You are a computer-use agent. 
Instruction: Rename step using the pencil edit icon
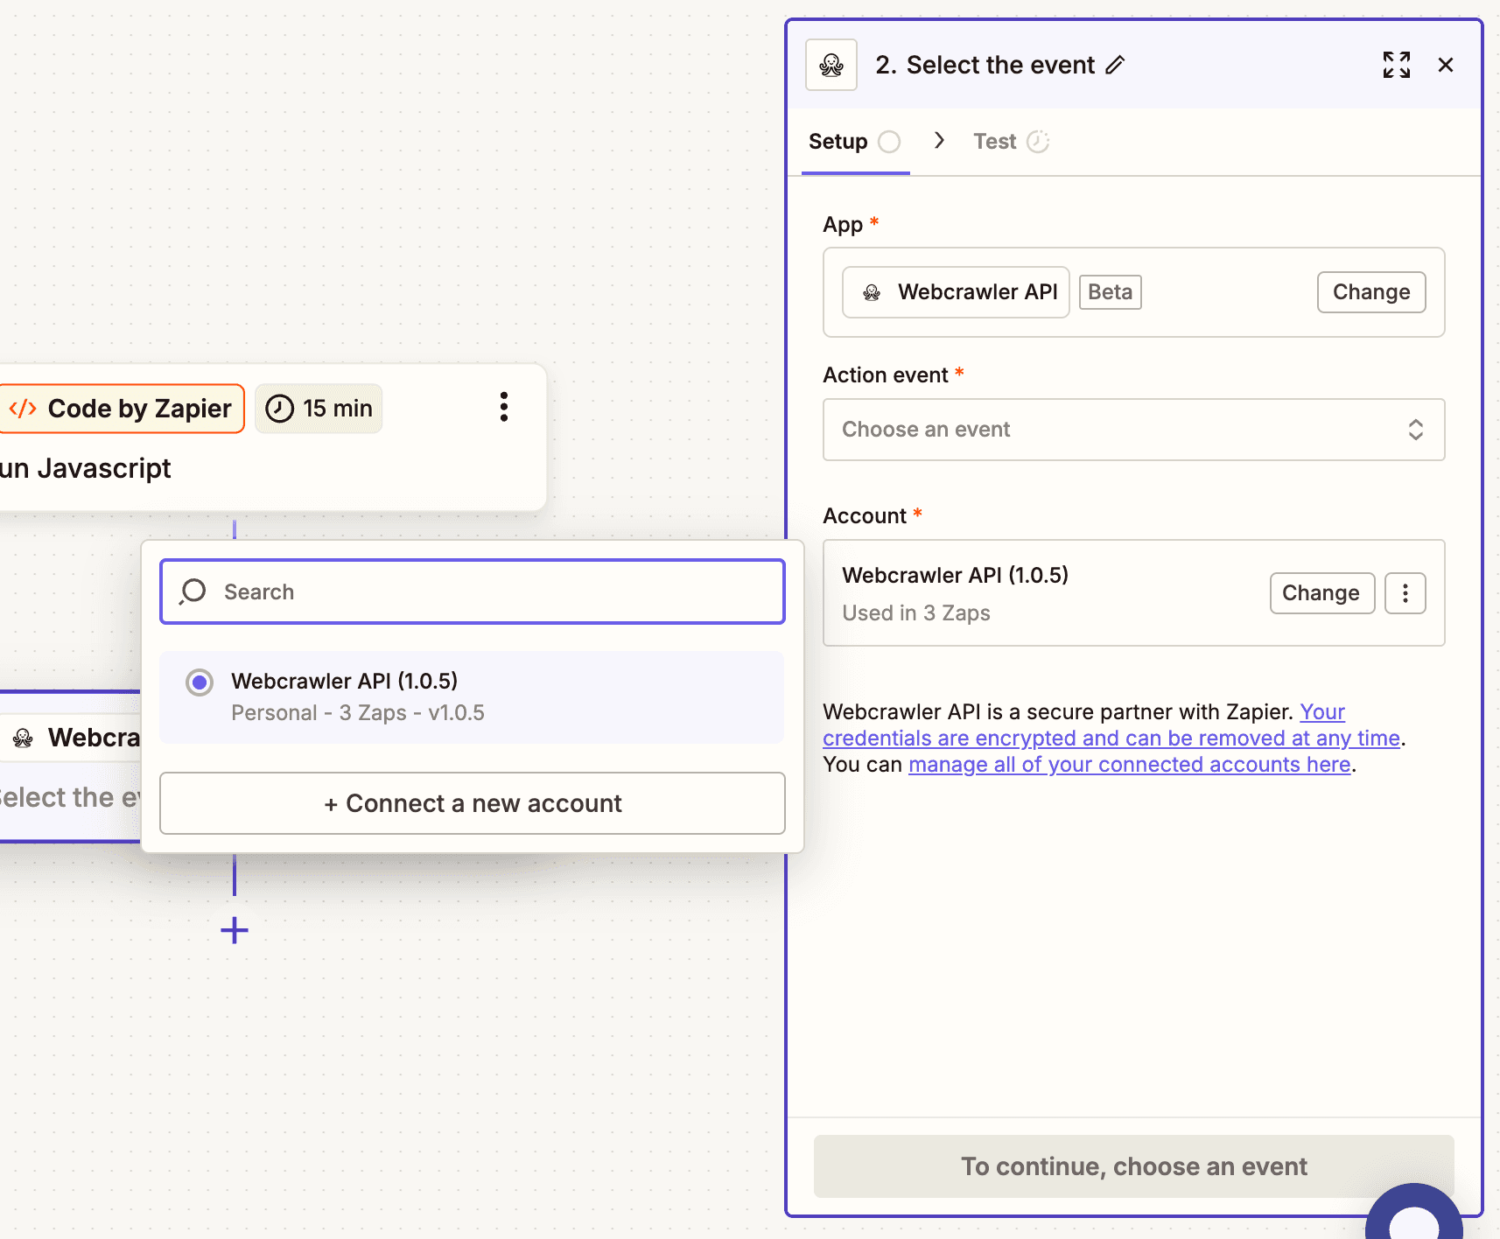[x=1116, y=65]
